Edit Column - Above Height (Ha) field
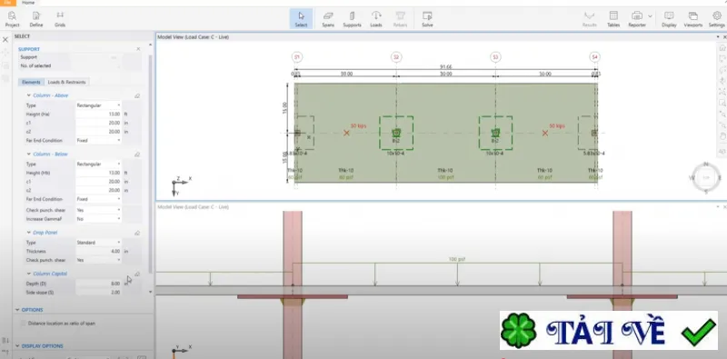Screen dimensions: 727x359 98,115
